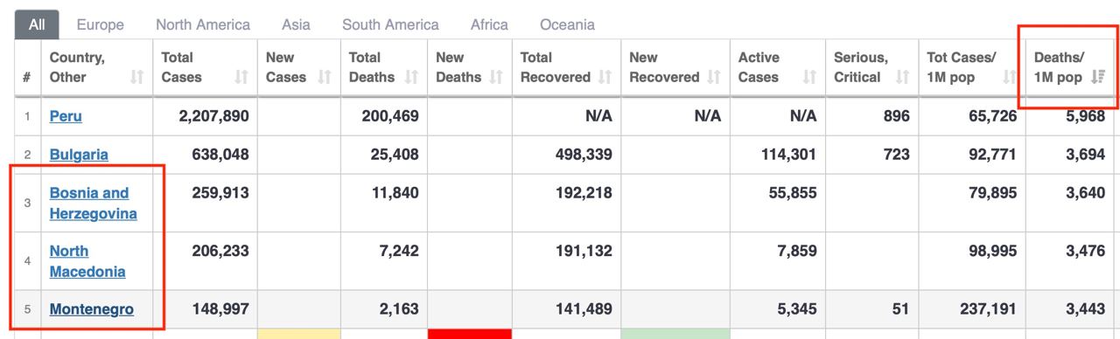The width and height of the screenshot is (1120, 339).
Task: Open Bosnia and Herzegovina link
Action: (94, 204)
